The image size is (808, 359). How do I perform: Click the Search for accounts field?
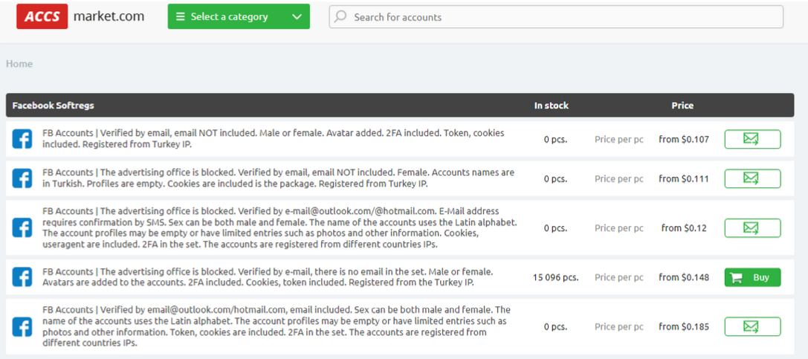coord(556,17)
